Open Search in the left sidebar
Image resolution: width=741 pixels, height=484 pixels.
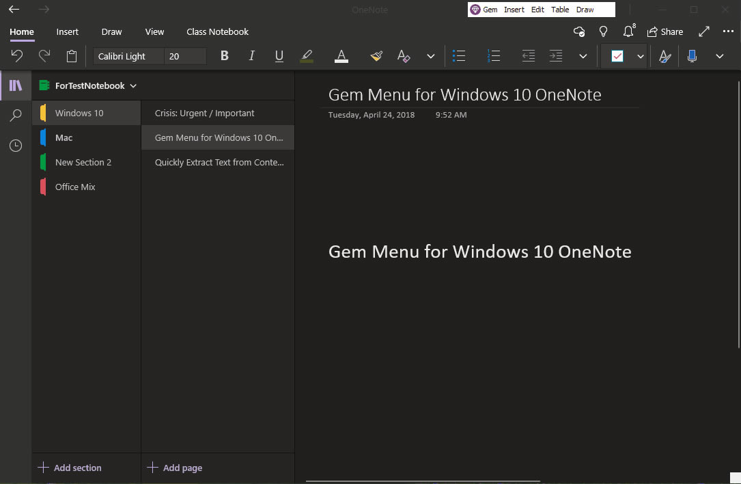point(15,115)
